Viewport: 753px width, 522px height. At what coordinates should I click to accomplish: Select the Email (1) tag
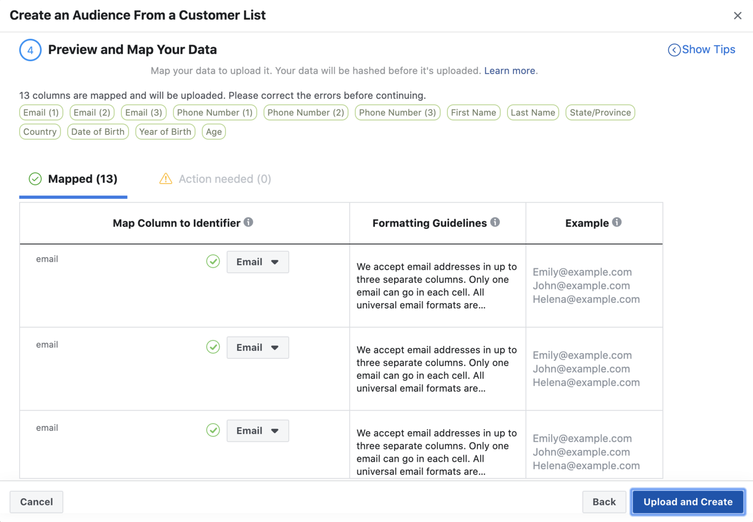41,112
